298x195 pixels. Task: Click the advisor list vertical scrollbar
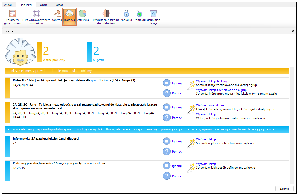click(292, 116)
